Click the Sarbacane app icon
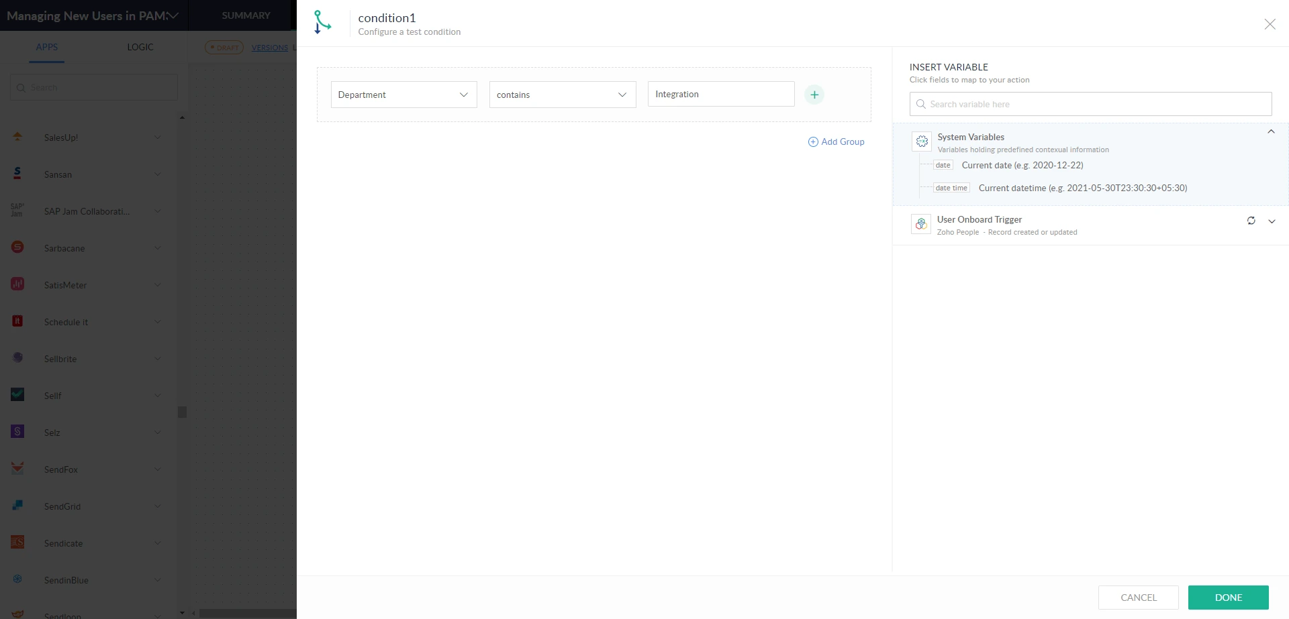Image resolution: width=1289 pixels, height=619 pixels. 17,247
